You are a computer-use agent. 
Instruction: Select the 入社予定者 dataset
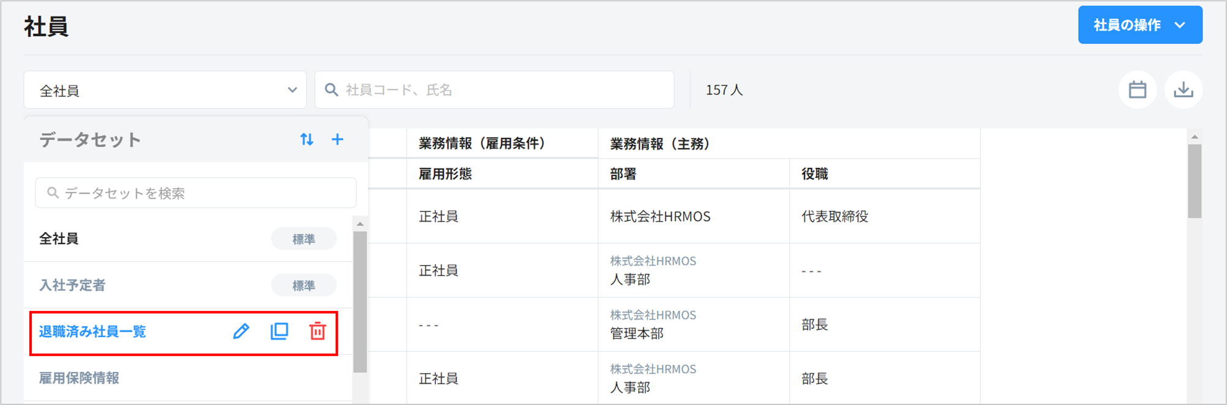point(72,285)
